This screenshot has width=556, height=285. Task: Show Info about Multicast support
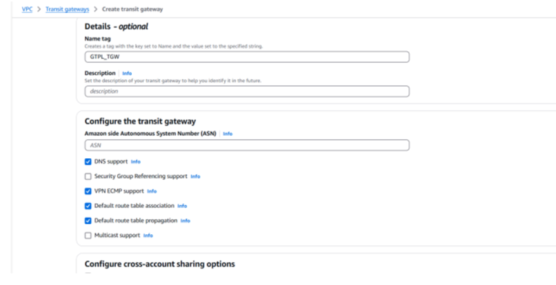point(148,235)
